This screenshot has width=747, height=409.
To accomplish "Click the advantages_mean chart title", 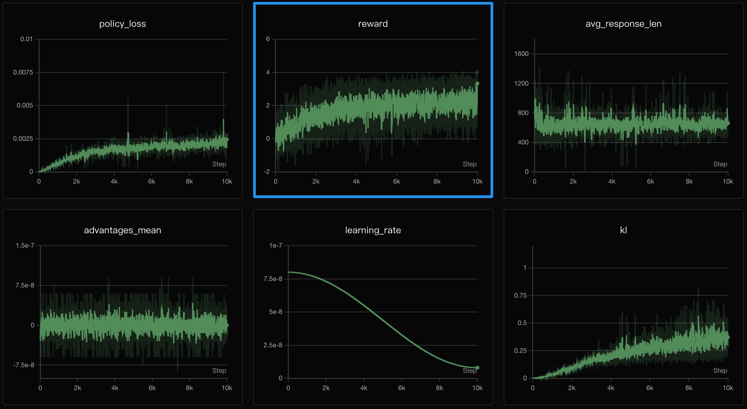I will click(122, 230).
